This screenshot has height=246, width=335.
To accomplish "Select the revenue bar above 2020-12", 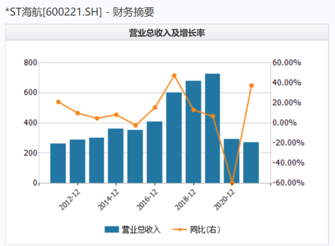I will 232,161.
